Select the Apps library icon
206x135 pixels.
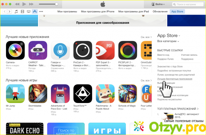(x=35, y=11)
